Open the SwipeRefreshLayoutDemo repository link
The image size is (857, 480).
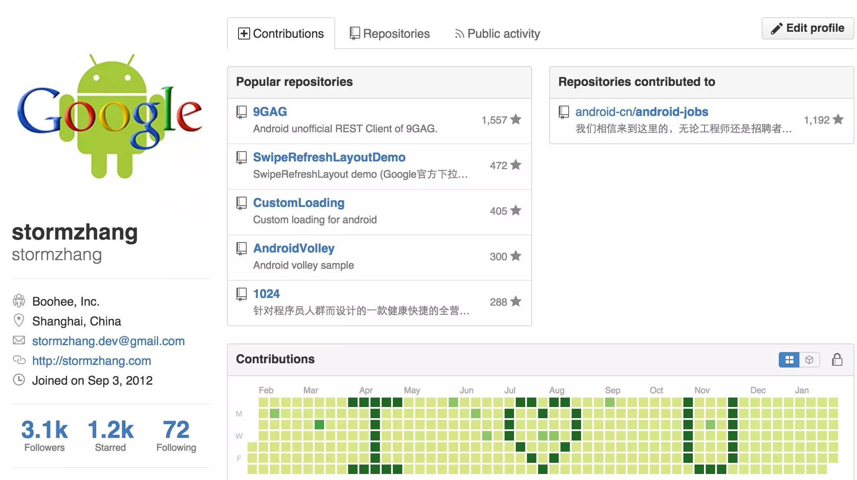tap(329, 157)
